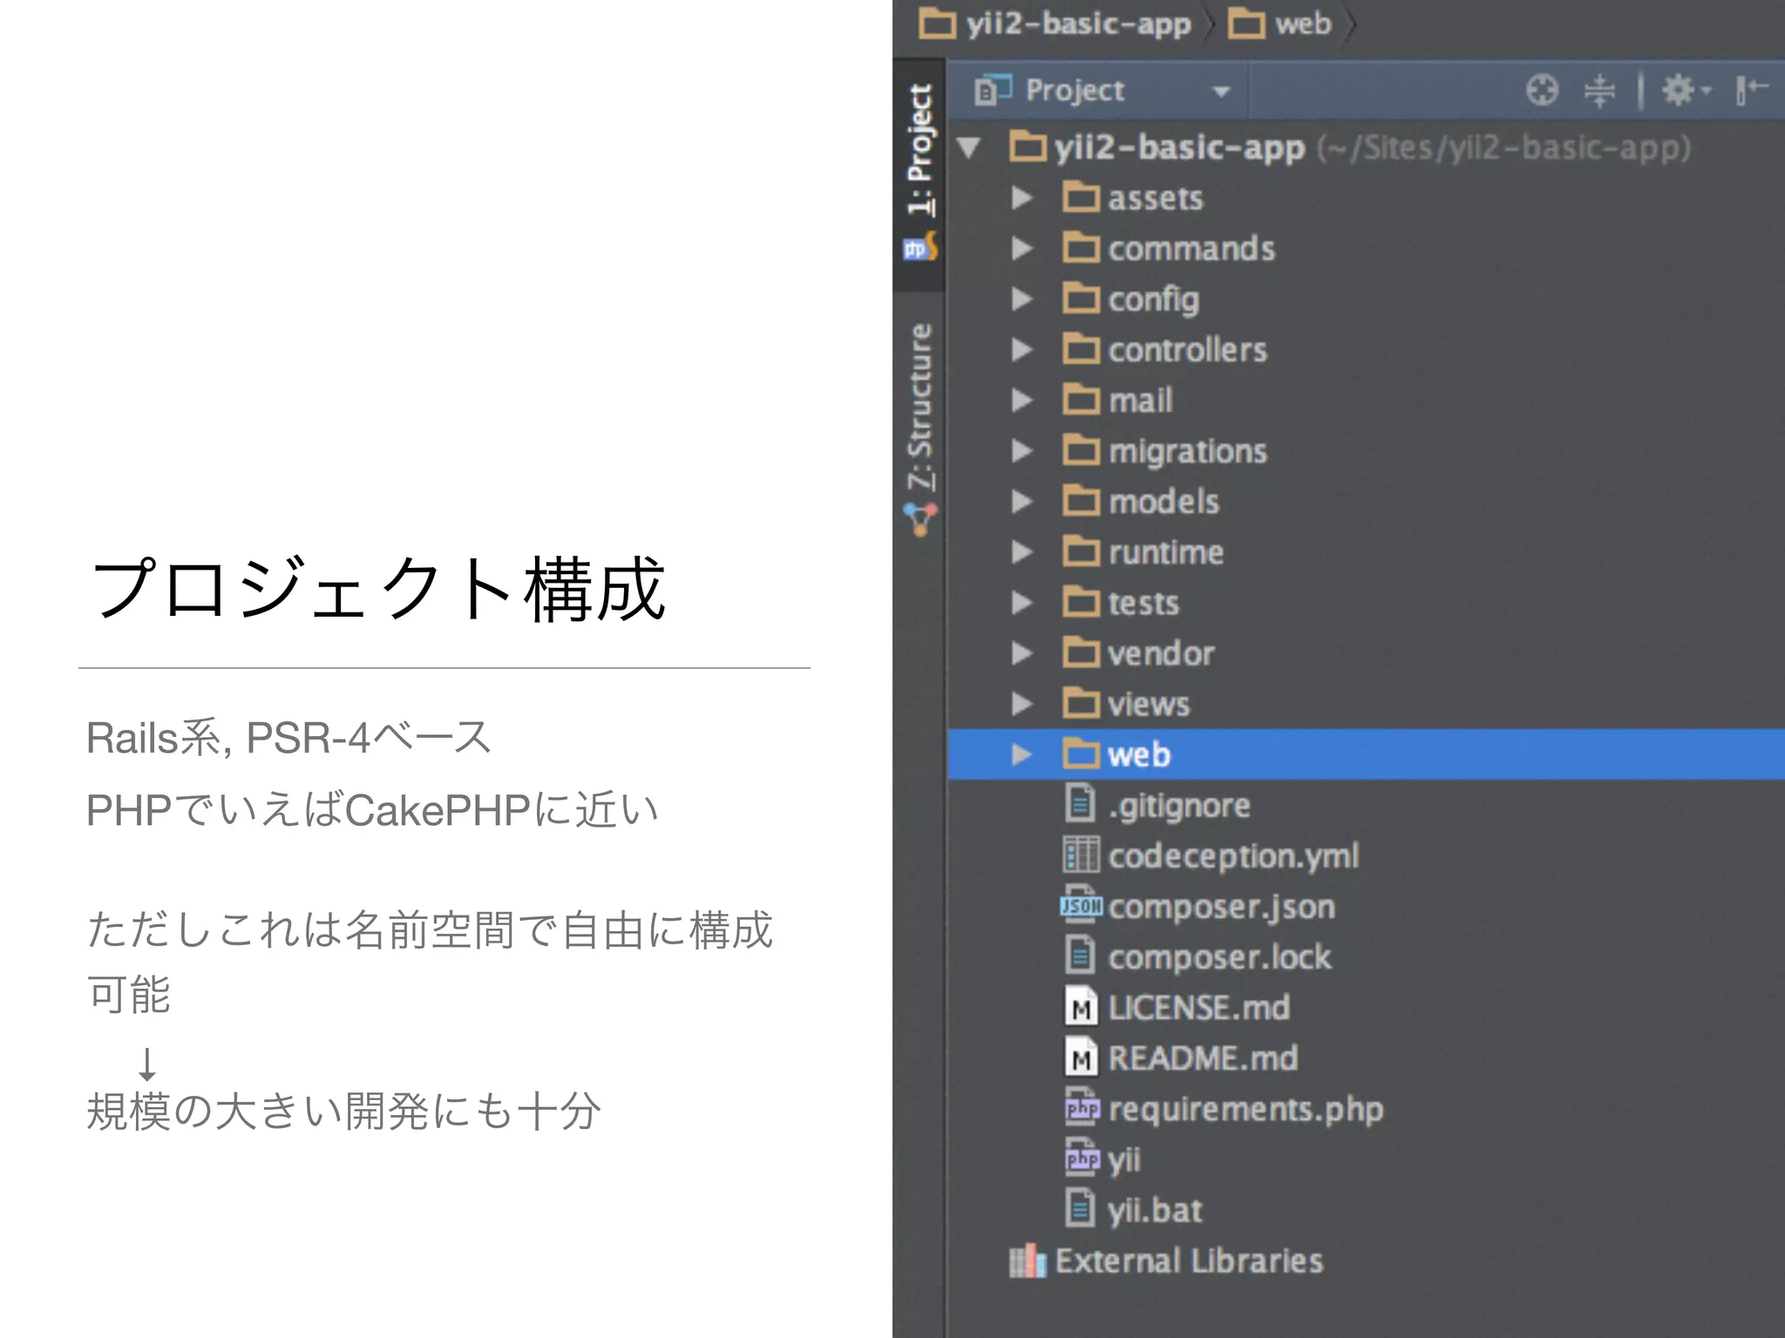Collapse the yii2-basic-app root folder
Screen dimensions: 1785x1338
pos(968,147)
